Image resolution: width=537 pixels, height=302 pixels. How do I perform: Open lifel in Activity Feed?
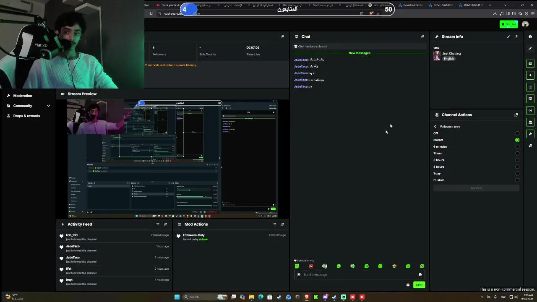tap(69, 269)
